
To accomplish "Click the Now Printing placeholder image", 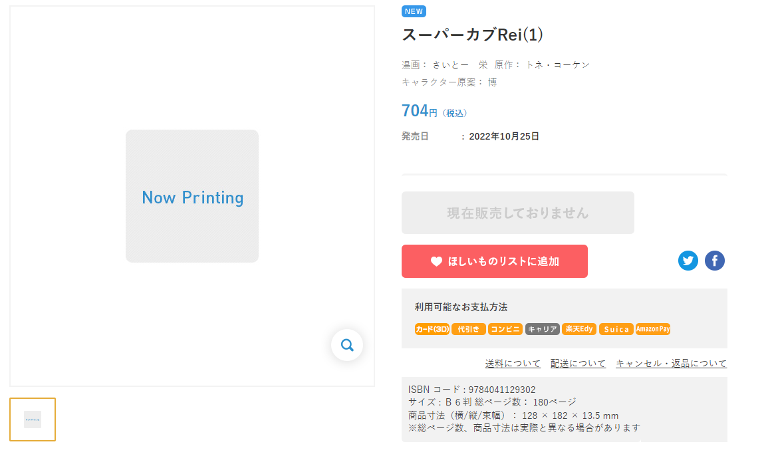I will pyautogui.click(x=192, y=196).
